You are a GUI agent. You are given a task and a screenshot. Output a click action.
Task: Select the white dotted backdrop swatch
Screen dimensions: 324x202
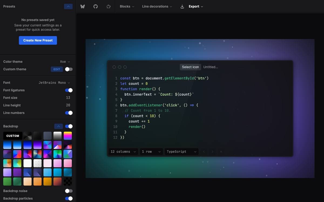[x=38, y=163]
